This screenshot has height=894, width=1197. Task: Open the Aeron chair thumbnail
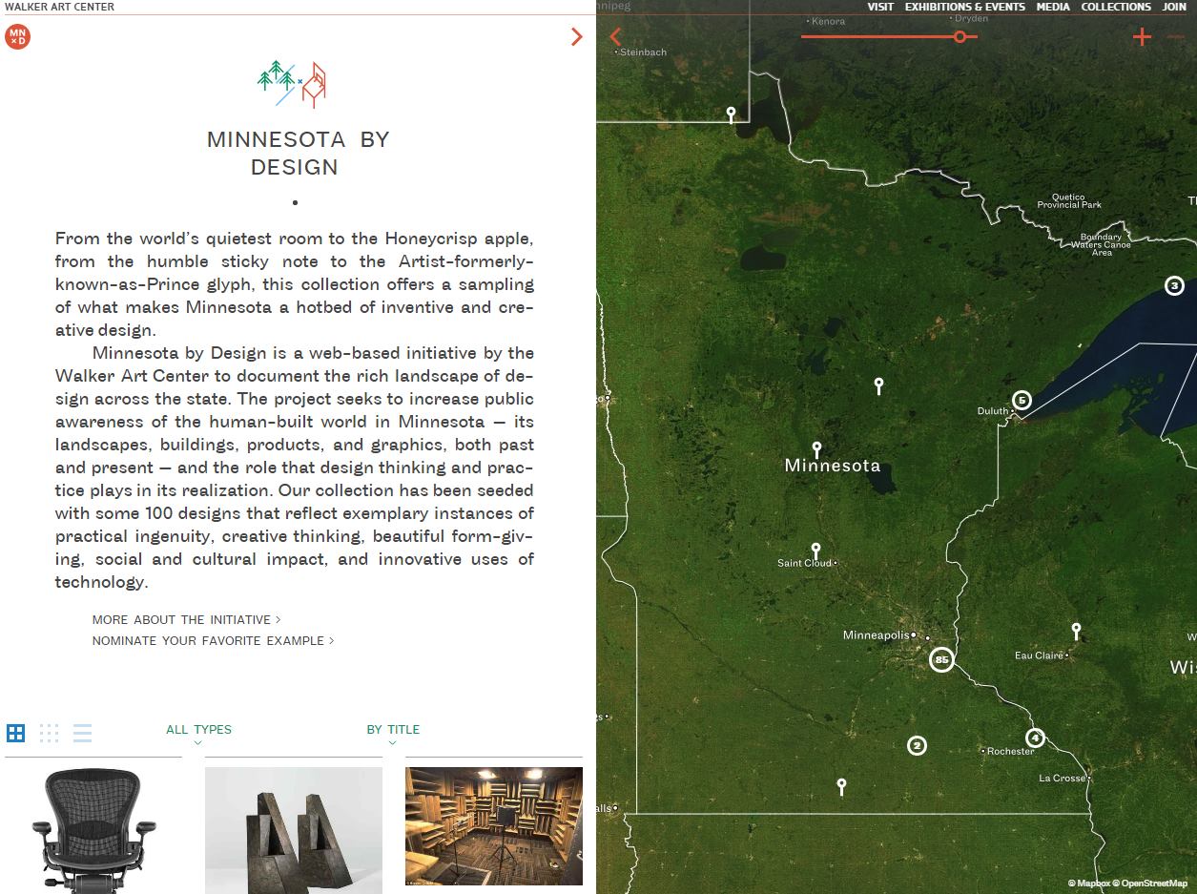(93, 828)
